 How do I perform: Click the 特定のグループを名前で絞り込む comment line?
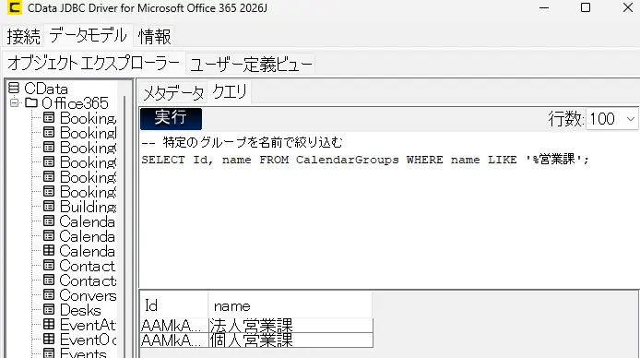243,142
